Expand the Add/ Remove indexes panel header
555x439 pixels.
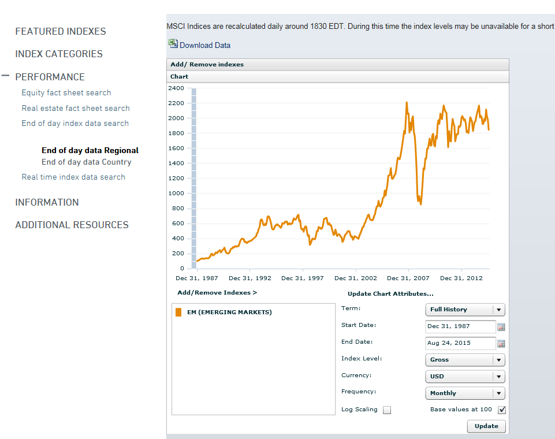click(x=338, y=65)
